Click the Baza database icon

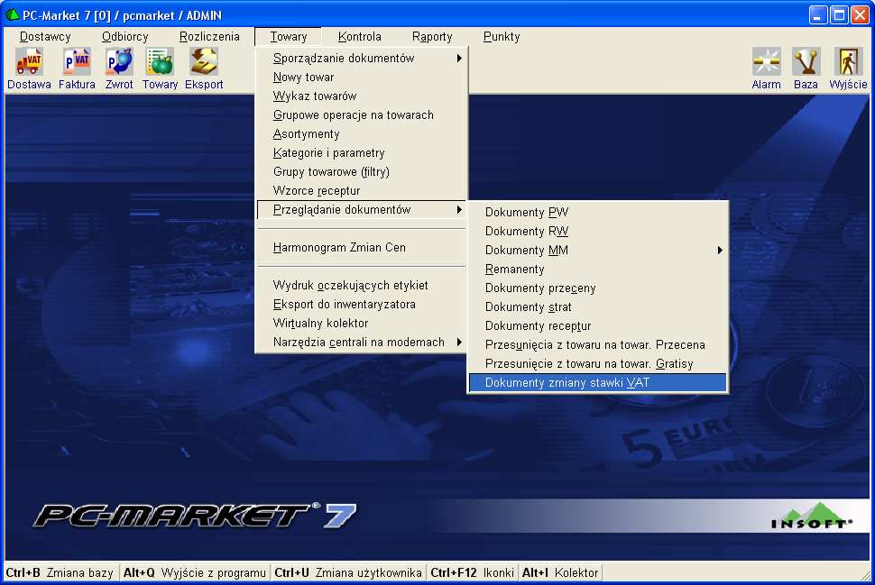pos(806,69)
